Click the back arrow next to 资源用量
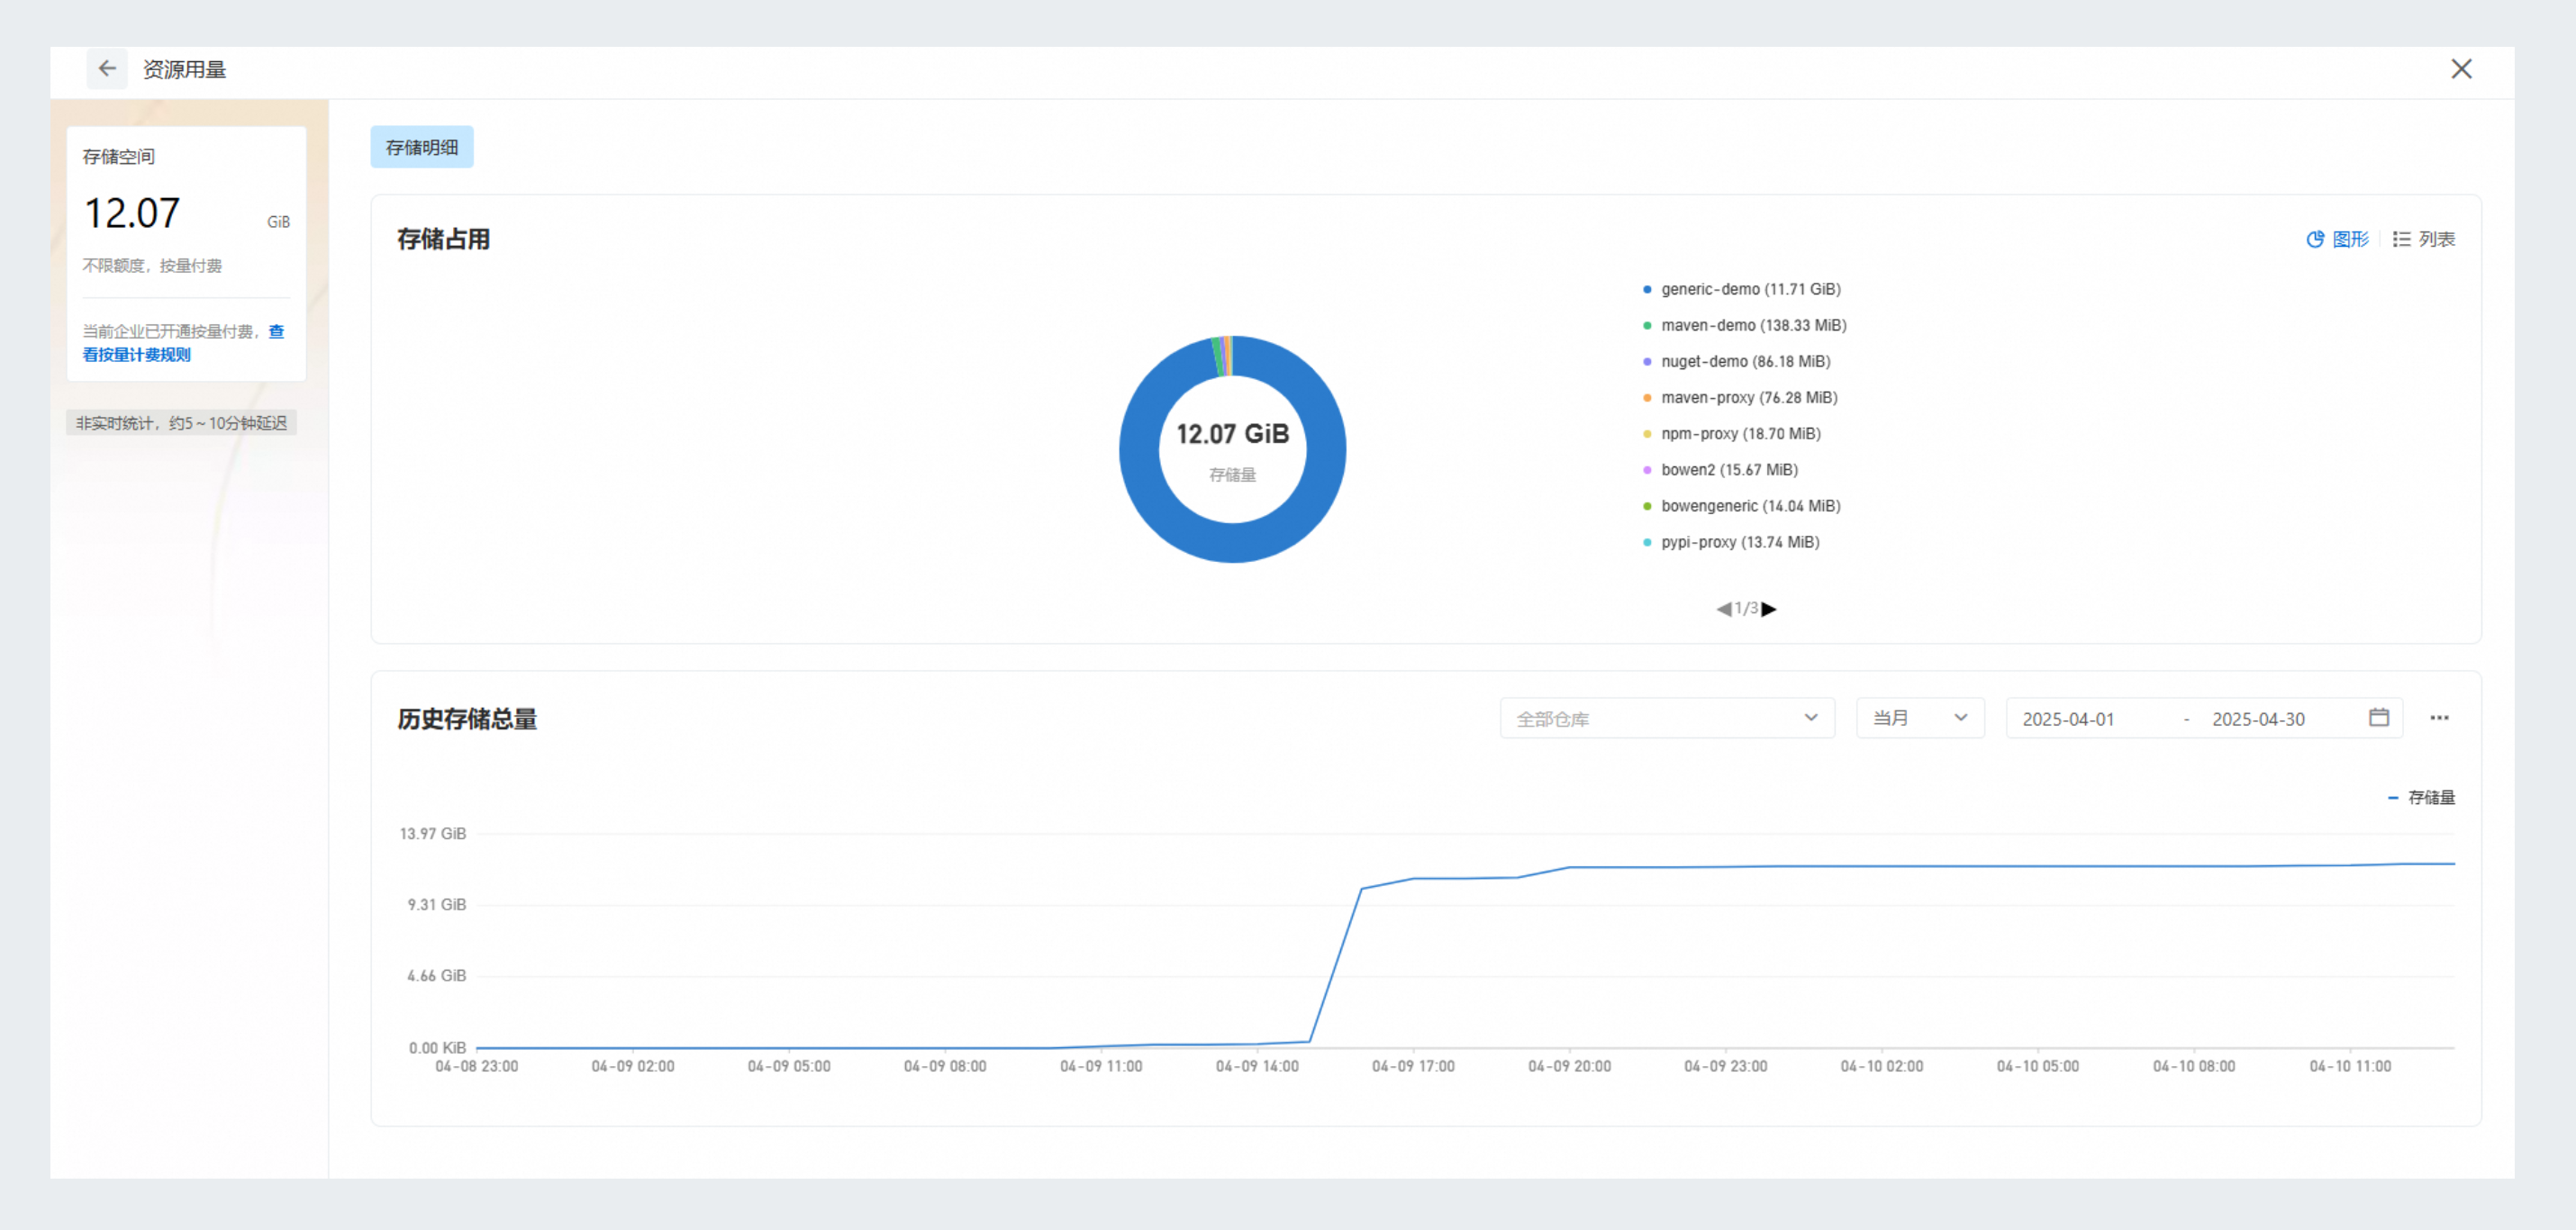The height and width of the screenshot is (1230, 2576). (x=107, y=69)
